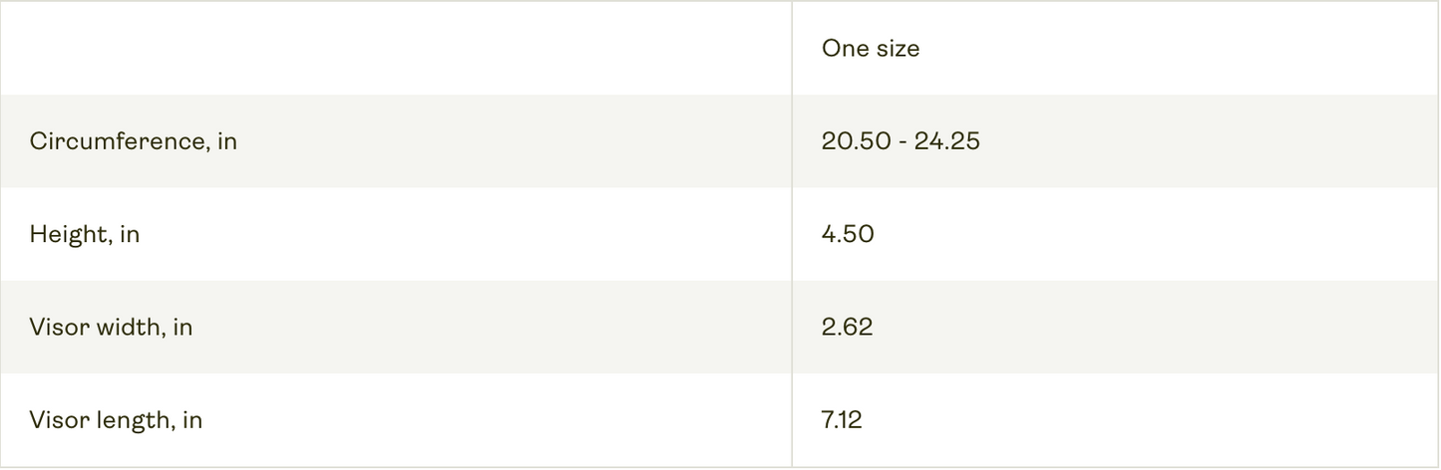
Task: Click the "Visor length, in" row label
Action: coord(116,420)
